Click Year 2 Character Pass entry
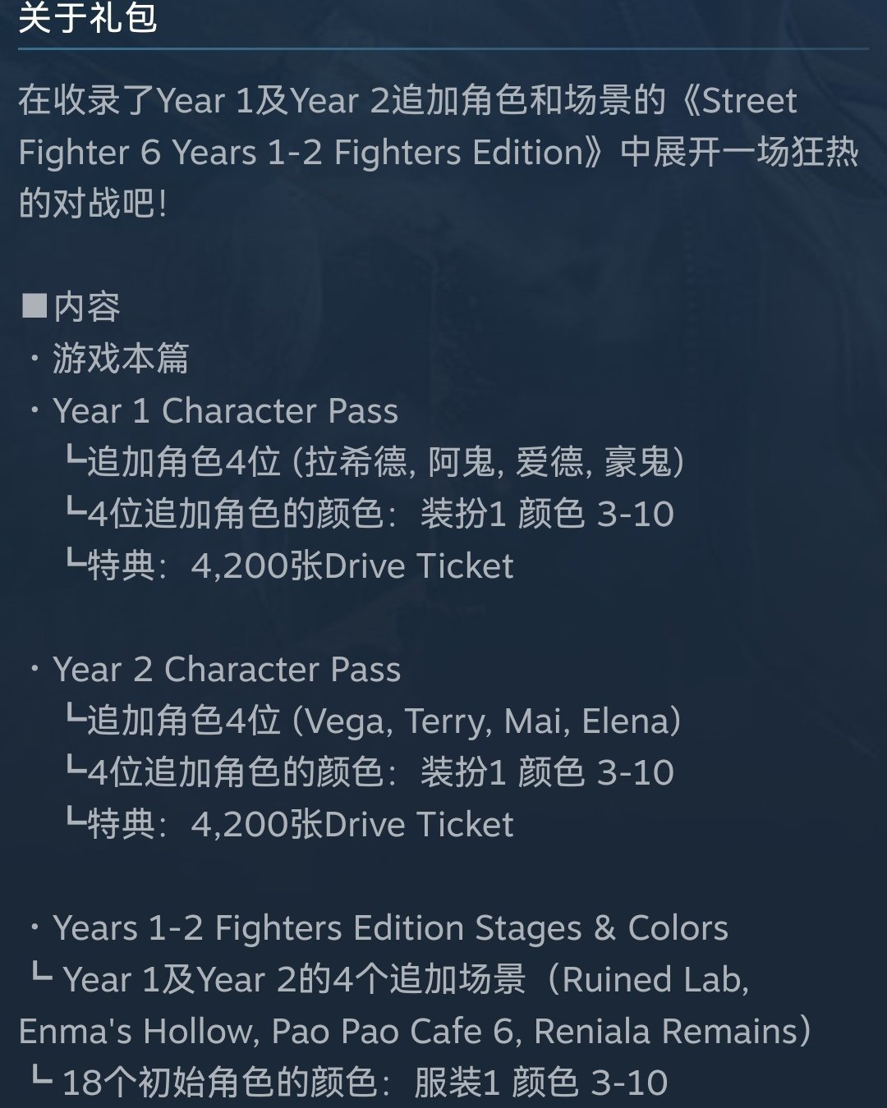Screen dimensions: 887x1108 227,669
